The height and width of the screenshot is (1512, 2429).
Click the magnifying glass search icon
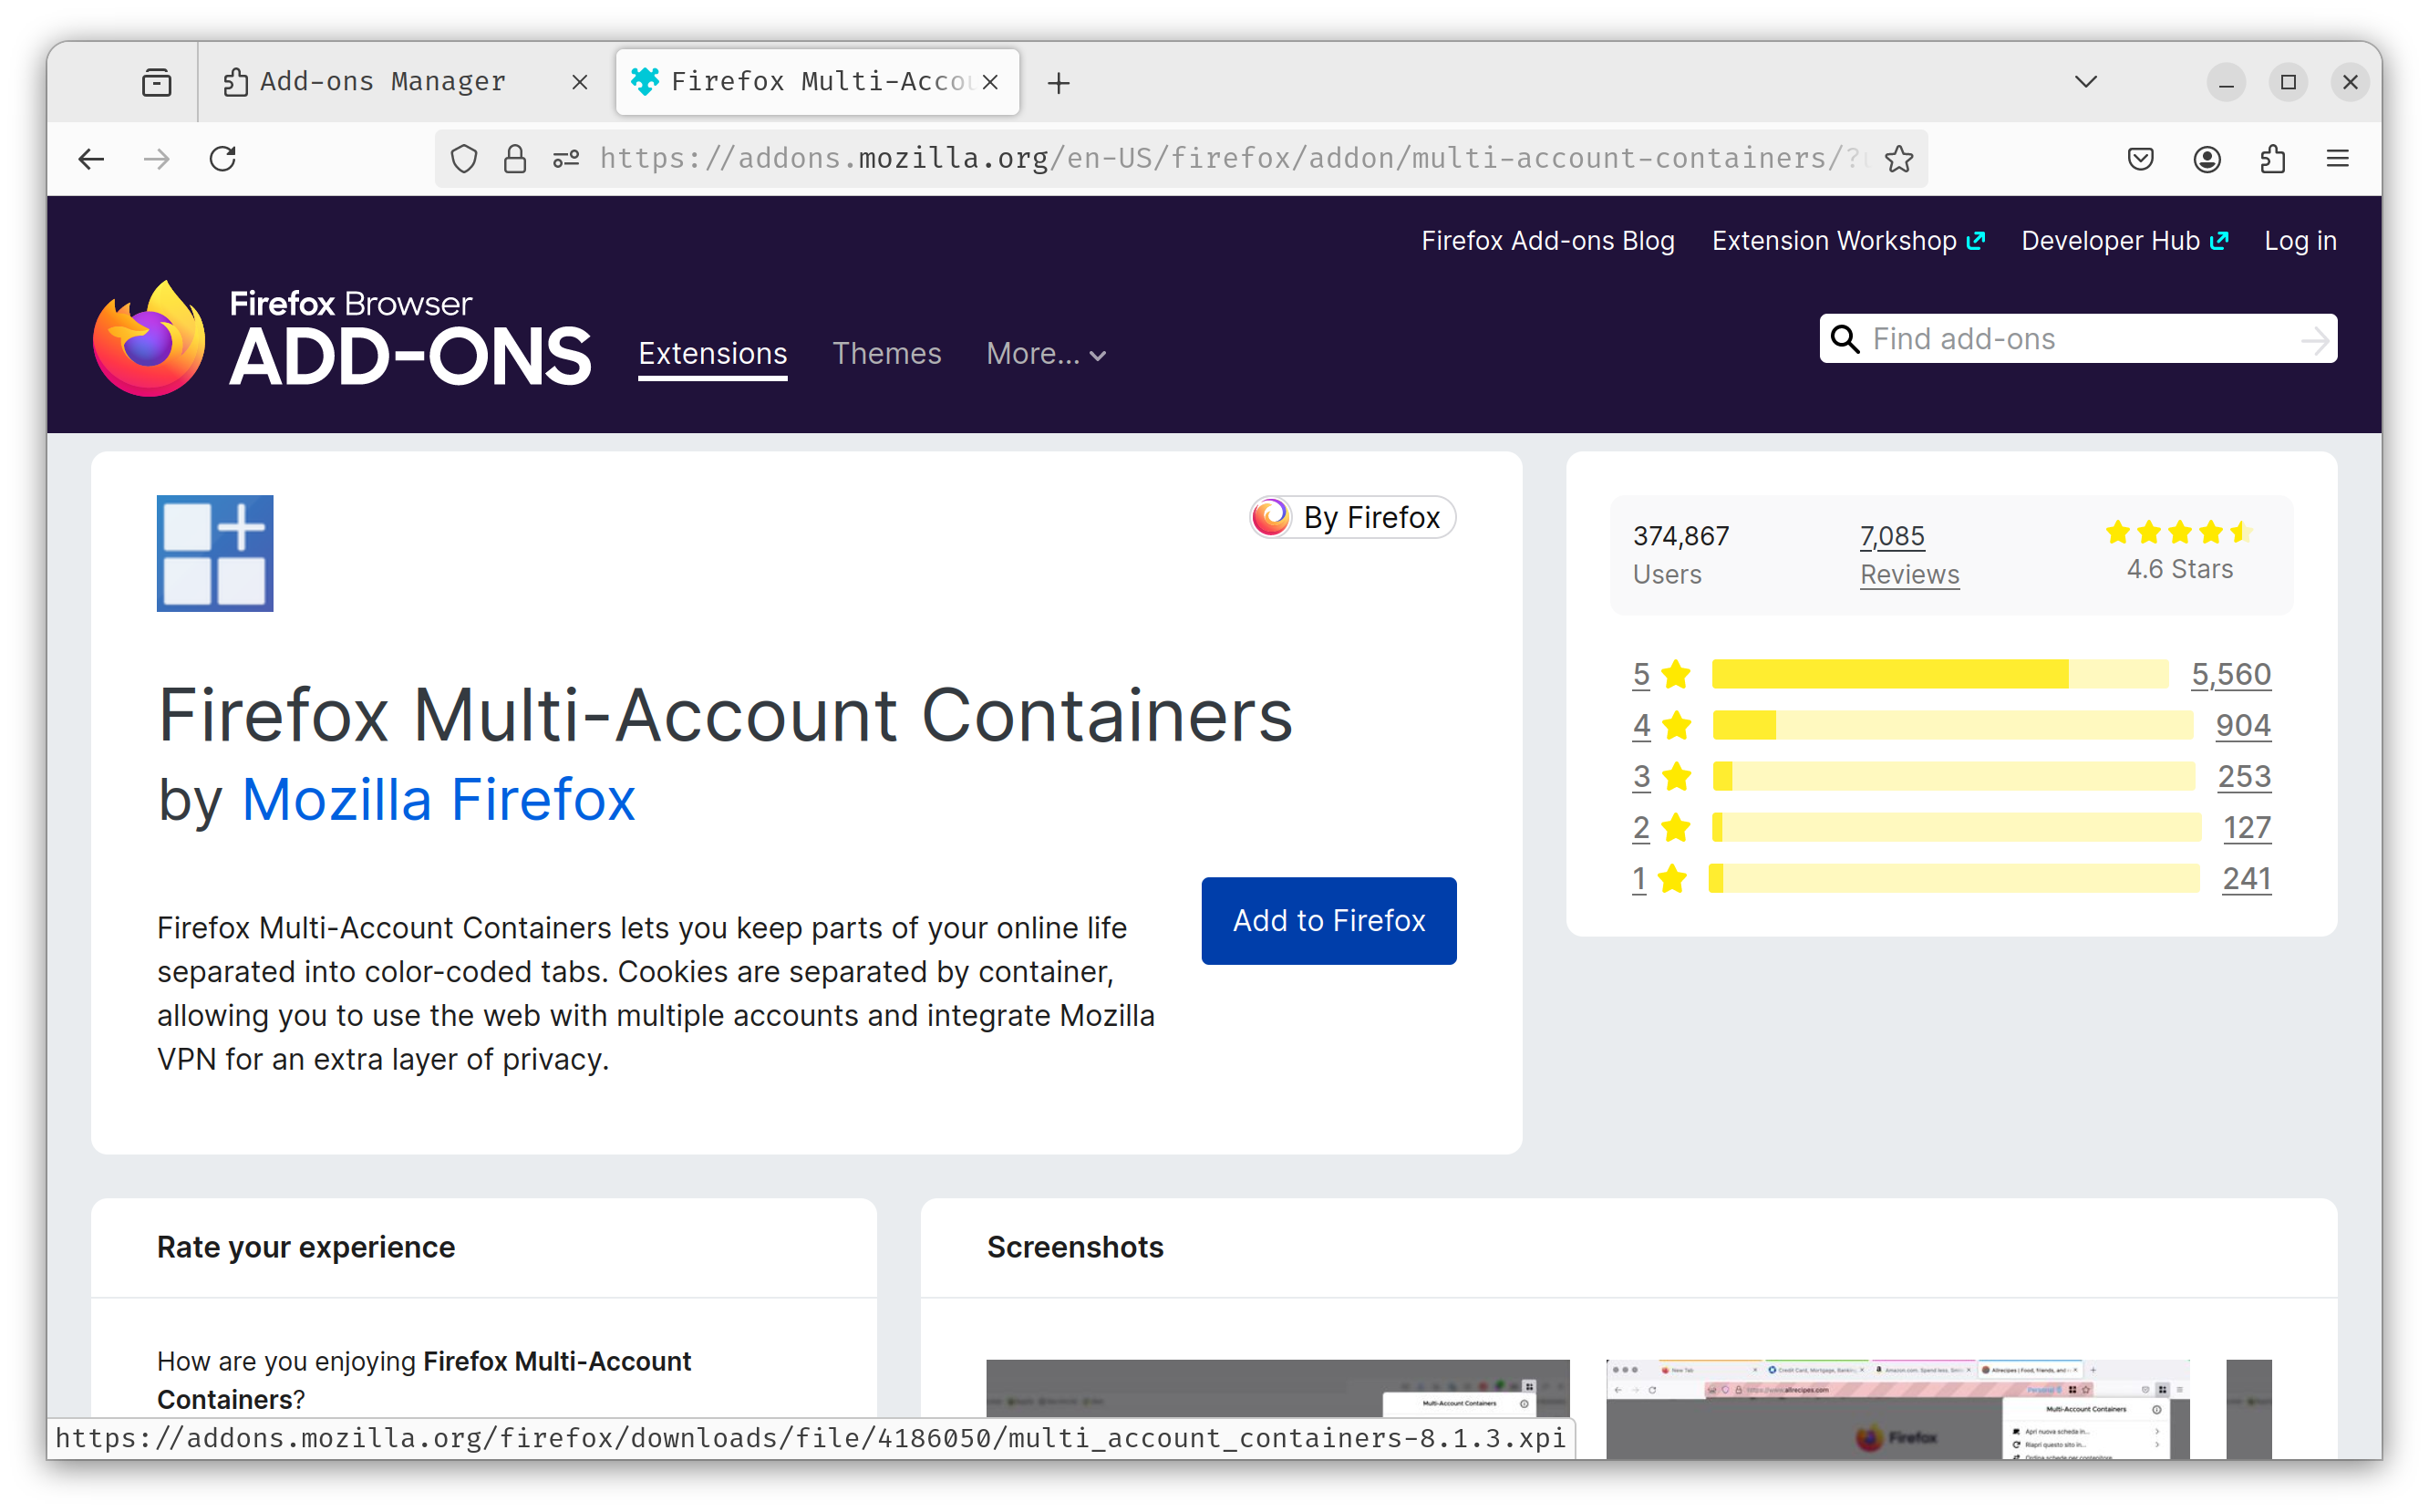1845,339
